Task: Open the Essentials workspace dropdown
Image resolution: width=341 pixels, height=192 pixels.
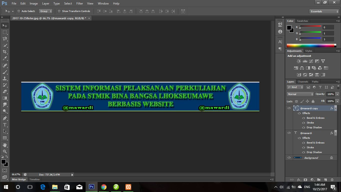Action: coord(324,11)
